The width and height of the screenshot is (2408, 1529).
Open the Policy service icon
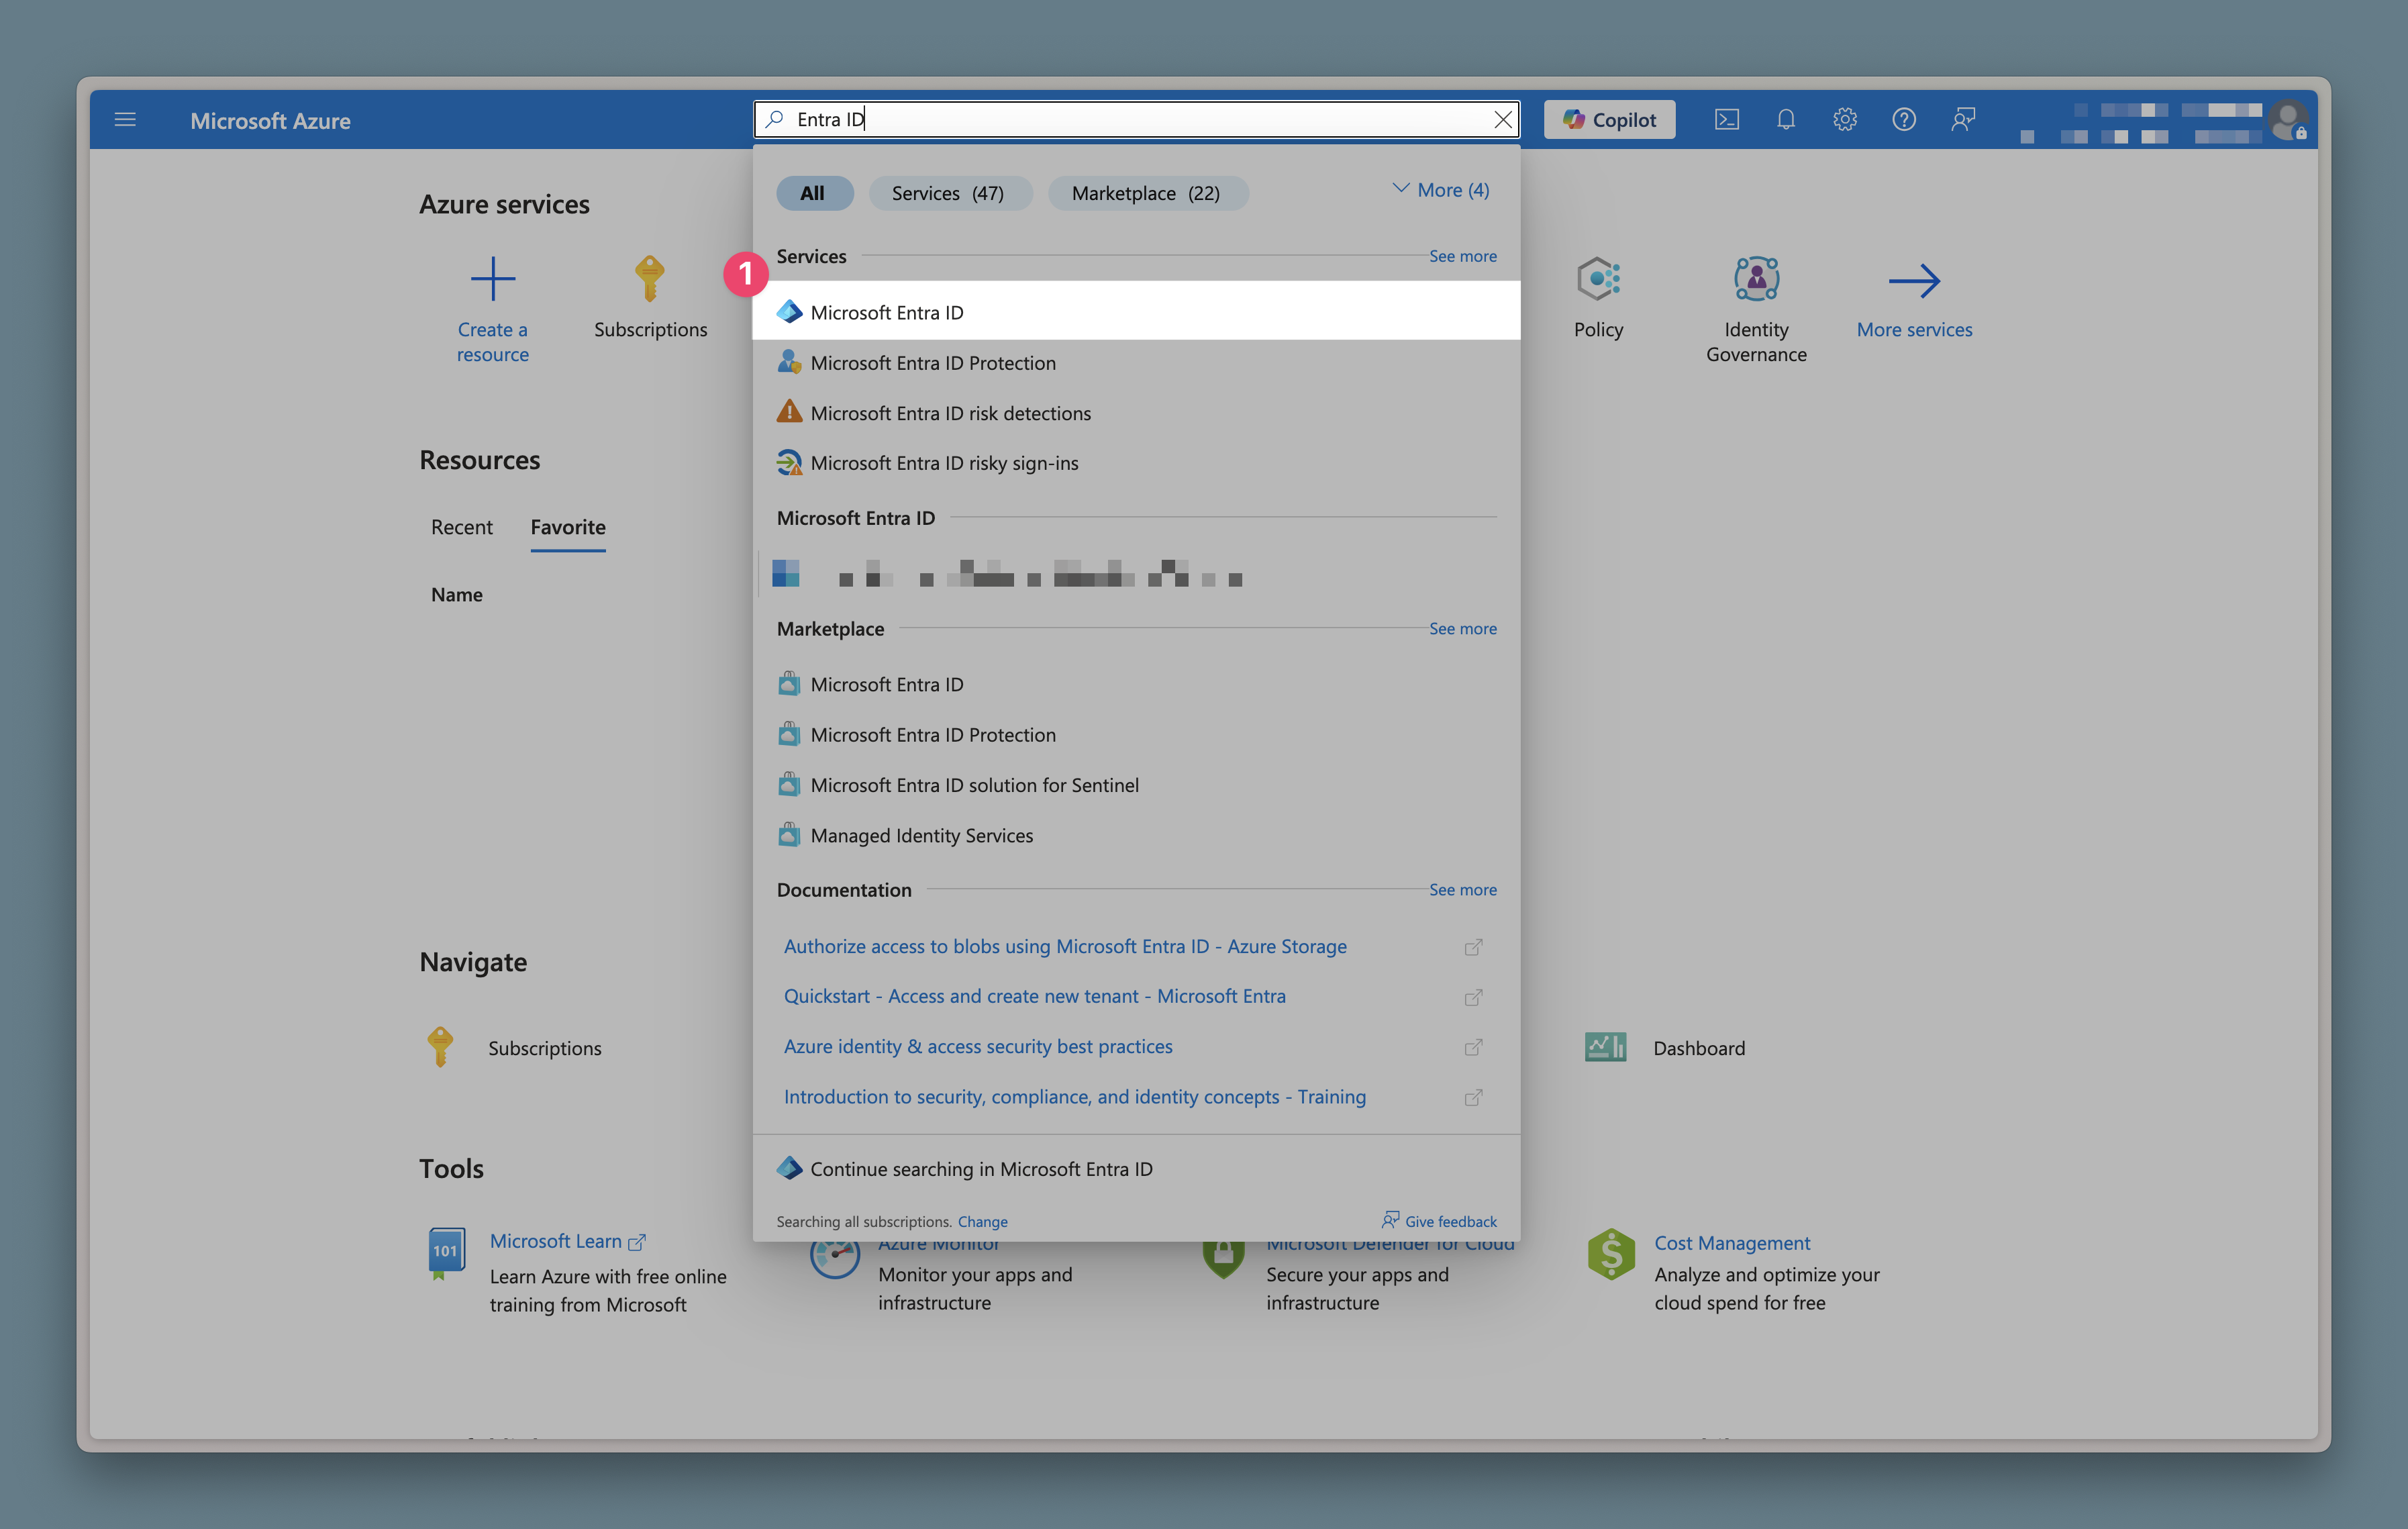click(x=1598, y=279)
